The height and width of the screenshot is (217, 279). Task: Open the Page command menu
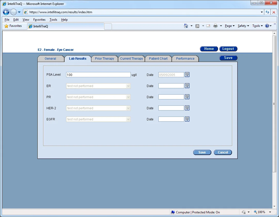pyautogui.click(x=230, y=26)
